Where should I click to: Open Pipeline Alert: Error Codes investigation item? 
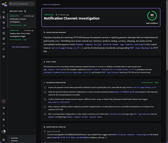[22, 35]
